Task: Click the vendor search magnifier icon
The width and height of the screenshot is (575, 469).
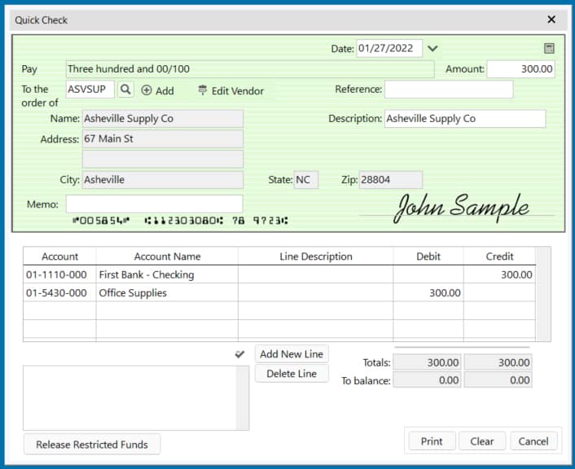Action: point(126,90)
